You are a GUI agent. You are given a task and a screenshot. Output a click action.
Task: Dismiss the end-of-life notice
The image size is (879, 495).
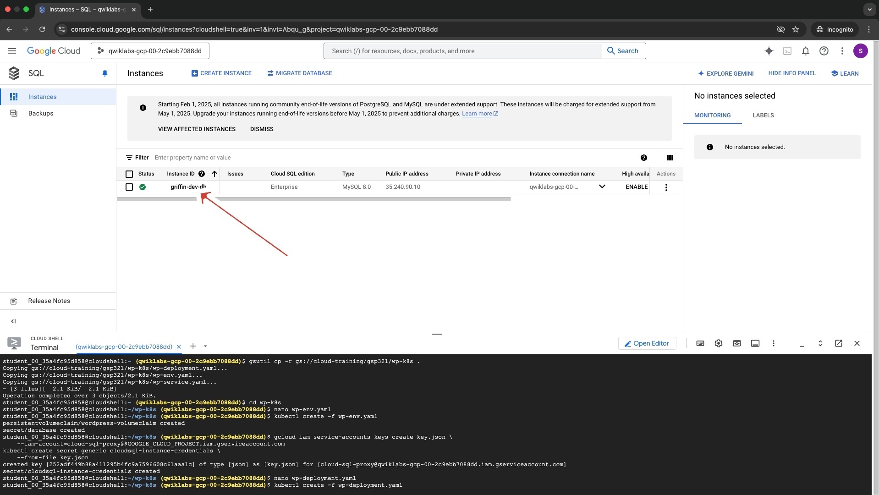coord(262,129)
